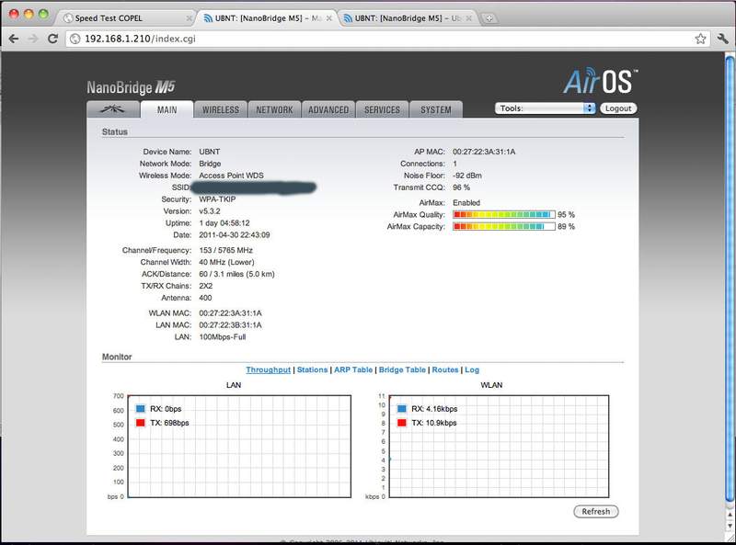The width and height of the screenshot is (736, 545).
Task: Click the browser back arrow
Action: click(x=14, y=39)
